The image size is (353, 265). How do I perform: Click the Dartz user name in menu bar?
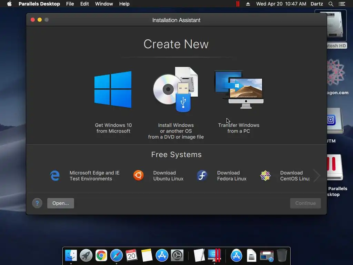pos(317,4)
